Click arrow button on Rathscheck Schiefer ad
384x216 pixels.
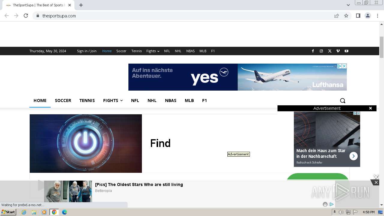[x=353, y=156]
